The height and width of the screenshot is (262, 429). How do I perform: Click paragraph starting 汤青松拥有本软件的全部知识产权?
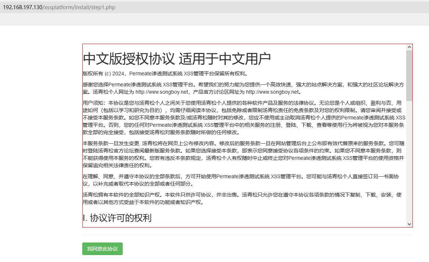point(242,198)
